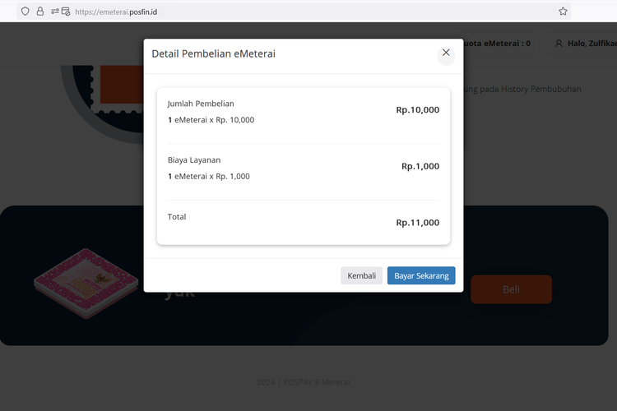
Task: Click the Jumlah Pembelian row label
Action: (x=201, y=104)
